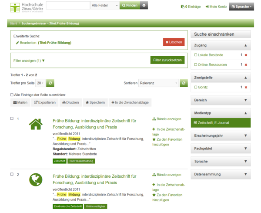This screenshot has height=213, width=261.
Task: Click the house icon of the first result
Action: (36, 124)
